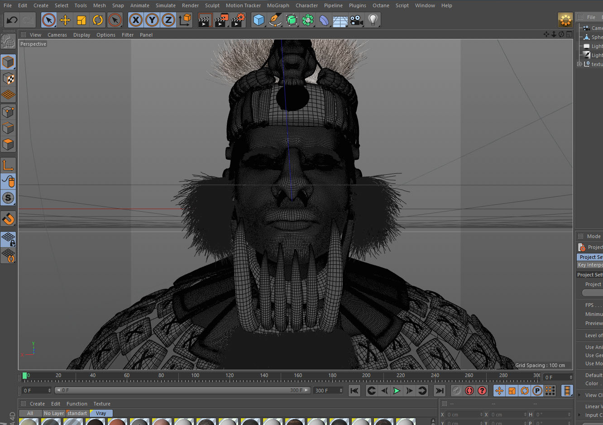Go to start of animation

point(354,391)
